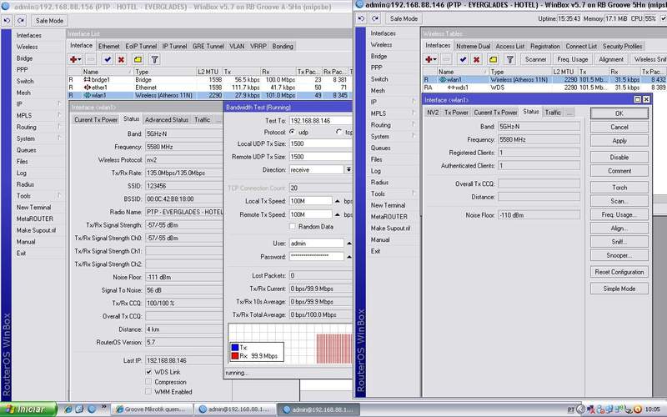667x417 pixels.
Task: Click Local UDP Tx Size field
Action: 320,143
